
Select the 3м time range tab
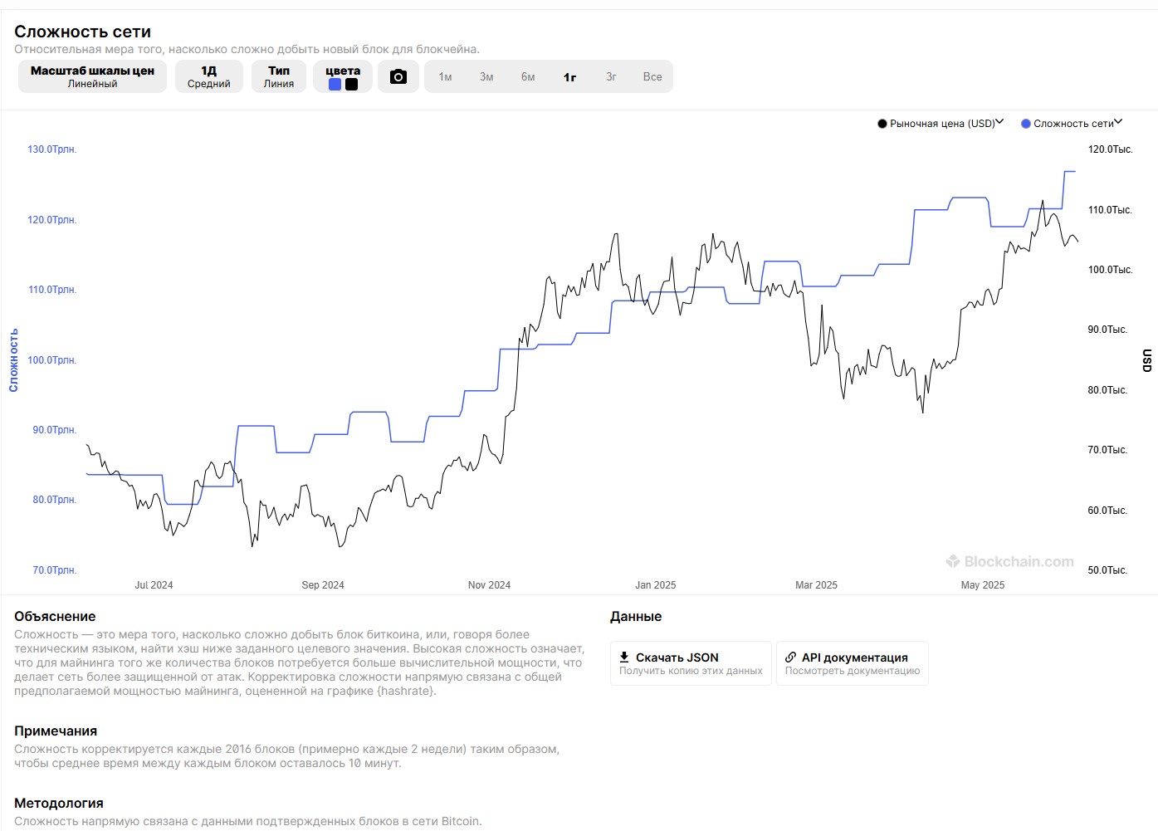pyautogui.click(x=486, y=77)
